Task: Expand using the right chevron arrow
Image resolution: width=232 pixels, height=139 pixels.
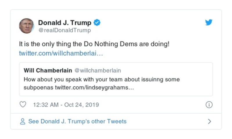Action: 209,122
